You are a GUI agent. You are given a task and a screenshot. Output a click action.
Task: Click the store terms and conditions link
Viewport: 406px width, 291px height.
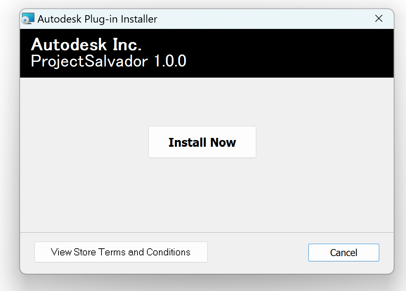click(121, 252)
